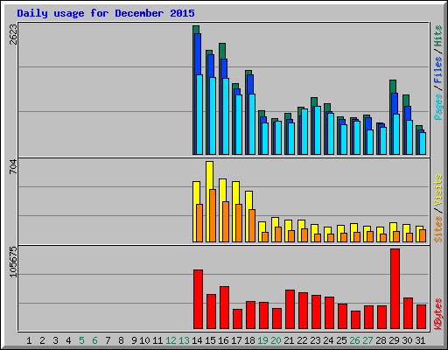Click day 1 on the x-axis
448x350 pixels.
point(29,340)
